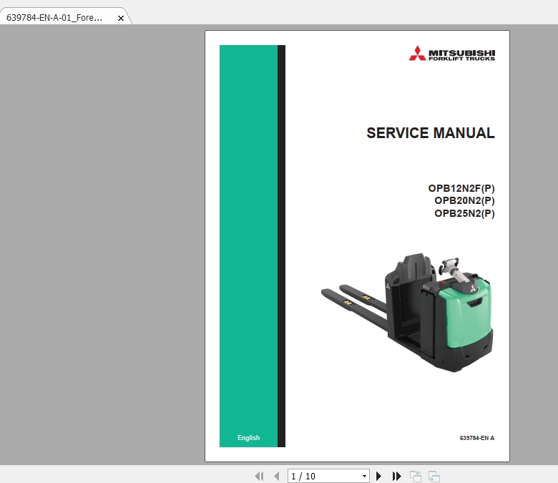The width and height of the screenshot is (558, 483).
Task: Click the 639784-EN A document number
Action: click(x=477, y=438)
